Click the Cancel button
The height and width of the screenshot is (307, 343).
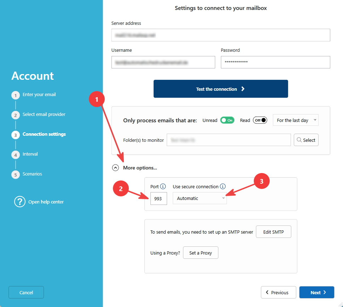click(x=26, y=292)
